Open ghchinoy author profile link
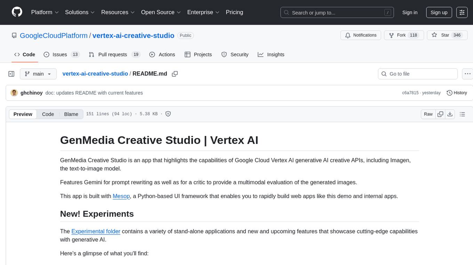This screenshot has width=473, height=265. pos(31,93)
